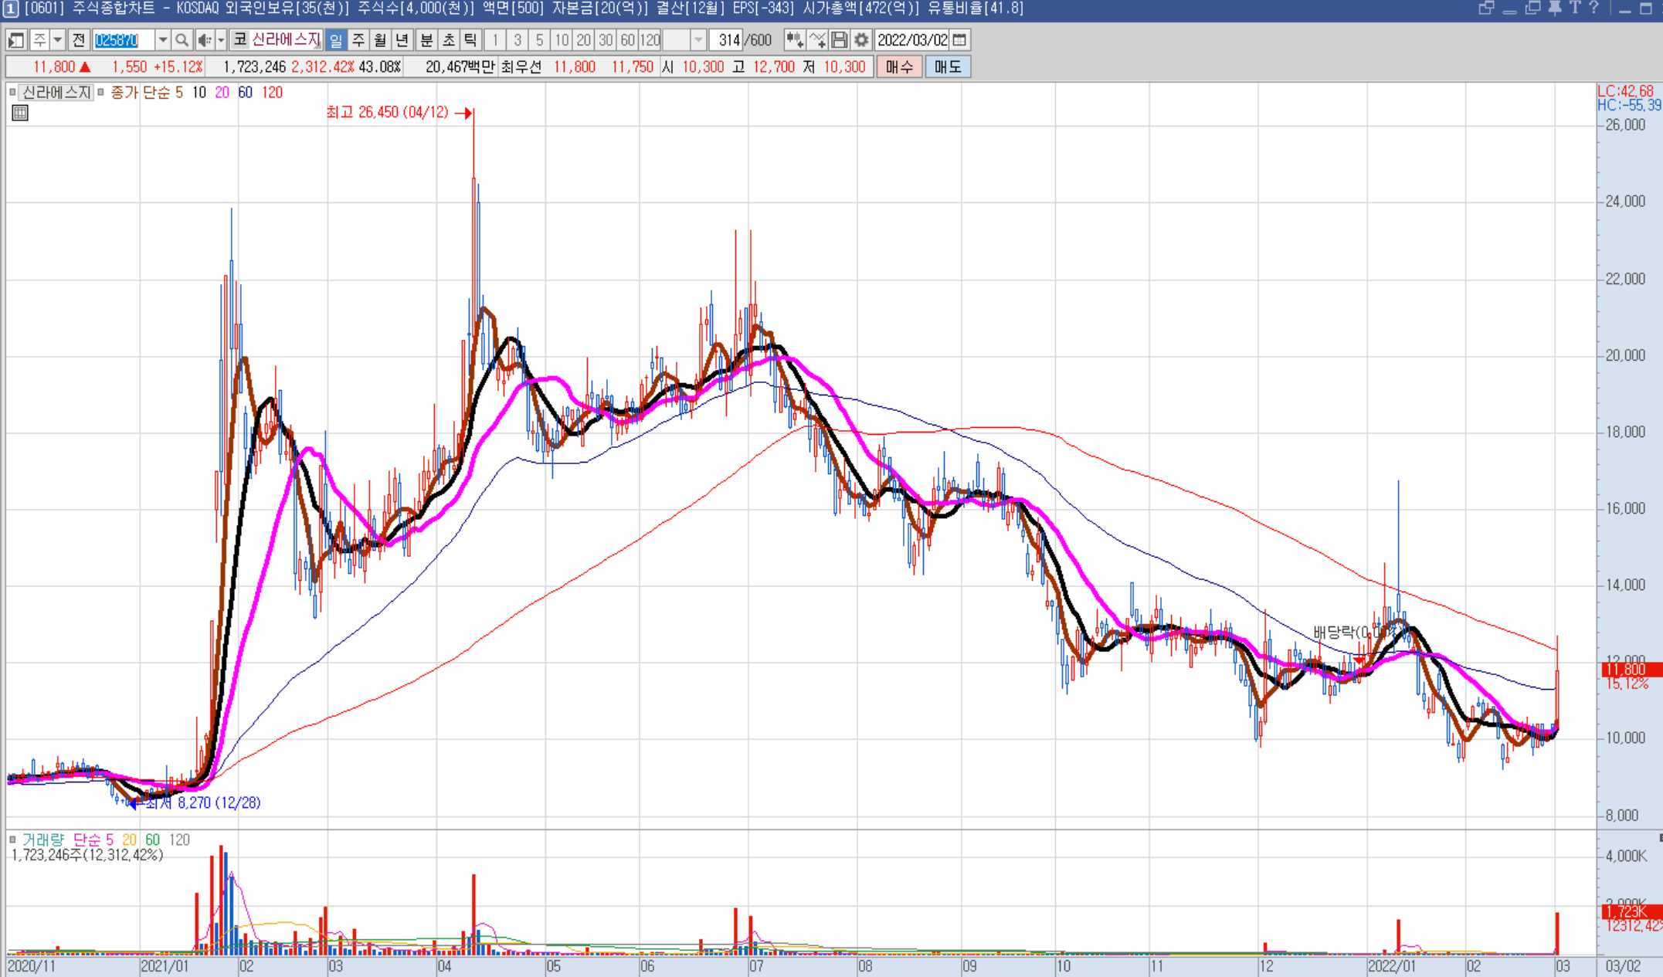This screenshot has height=977, width=1663.
Task: Click the grid data table icon under legend
Action: (20, 114)
